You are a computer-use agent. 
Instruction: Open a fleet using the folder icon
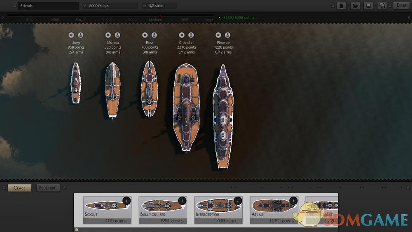(355, 6)
